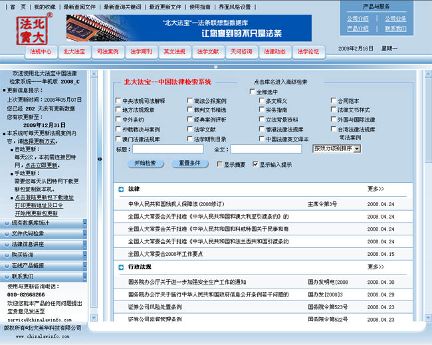
Task: Click the 购买咨询 round bullet icon
Action: pyautogui.click(x=7, y=255)
